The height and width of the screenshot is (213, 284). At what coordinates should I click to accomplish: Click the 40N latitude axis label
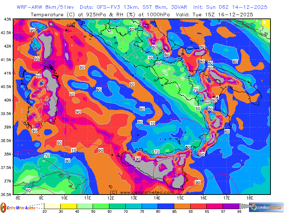7,100
